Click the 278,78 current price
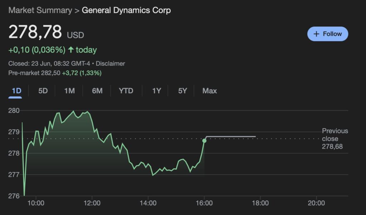366x215 pixels. 35,32
